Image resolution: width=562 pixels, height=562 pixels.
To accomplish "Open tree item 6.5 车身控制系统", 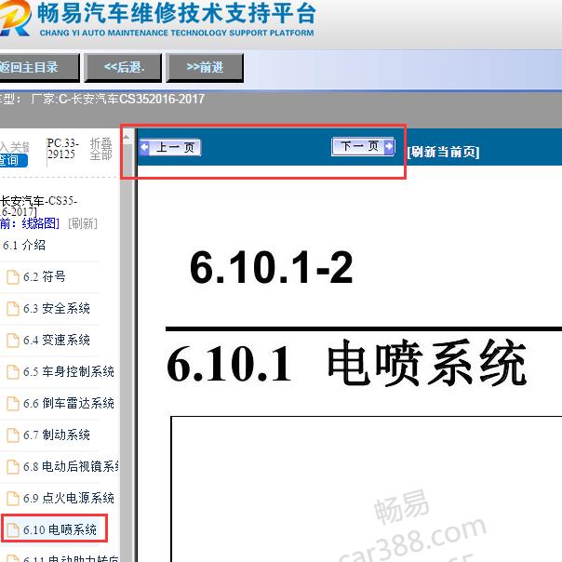I will tap(69, 371).
